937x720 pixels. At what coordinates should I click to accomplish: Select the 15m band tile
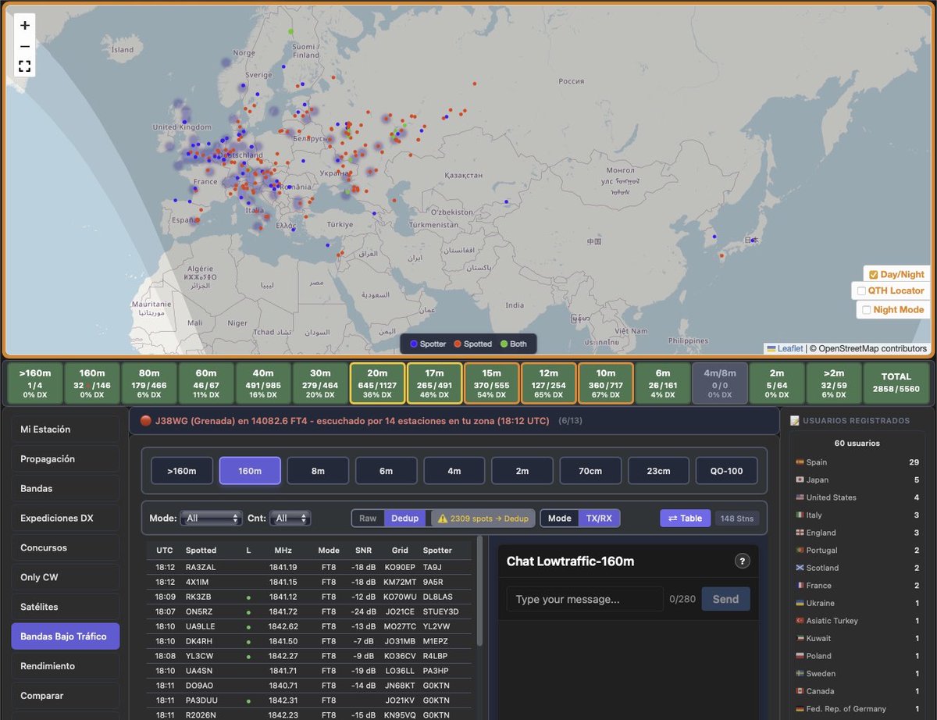coord(492,383)
